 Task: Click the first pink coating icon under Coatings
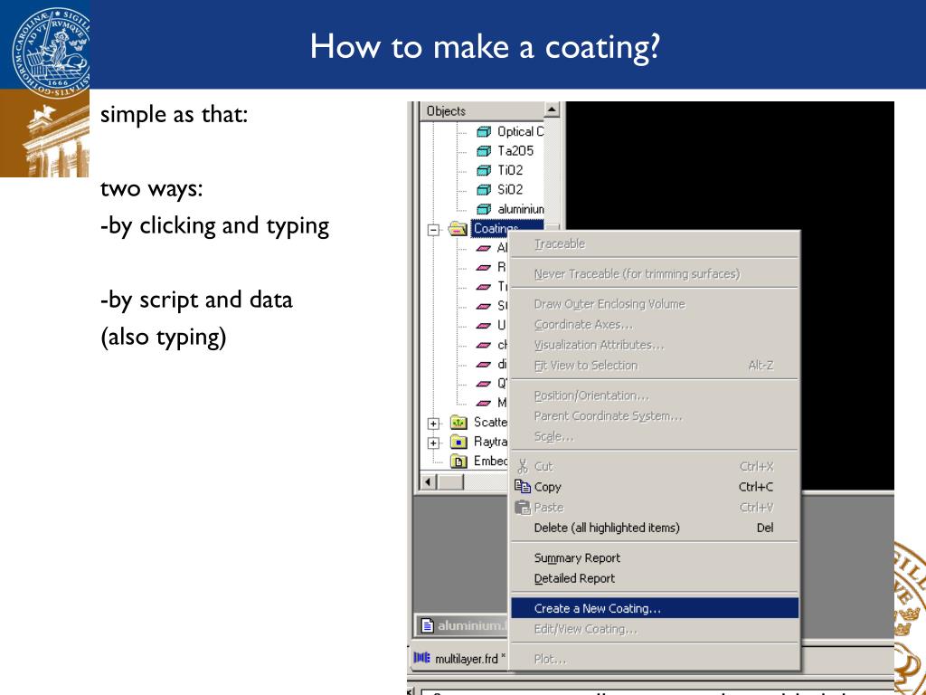coord(484,248)
